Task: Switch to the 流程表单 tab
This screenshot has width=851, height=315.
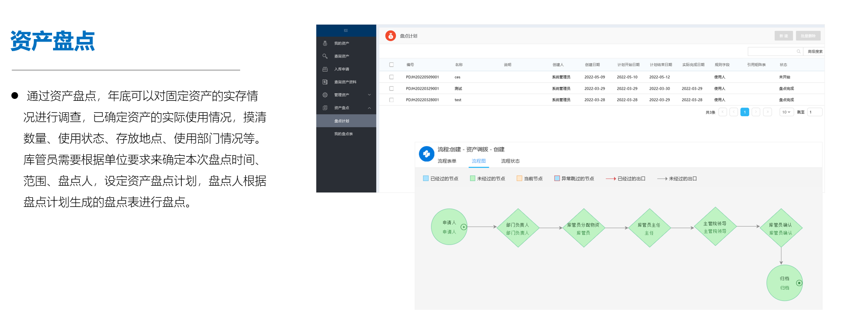Action: click(x=447, y=161)
